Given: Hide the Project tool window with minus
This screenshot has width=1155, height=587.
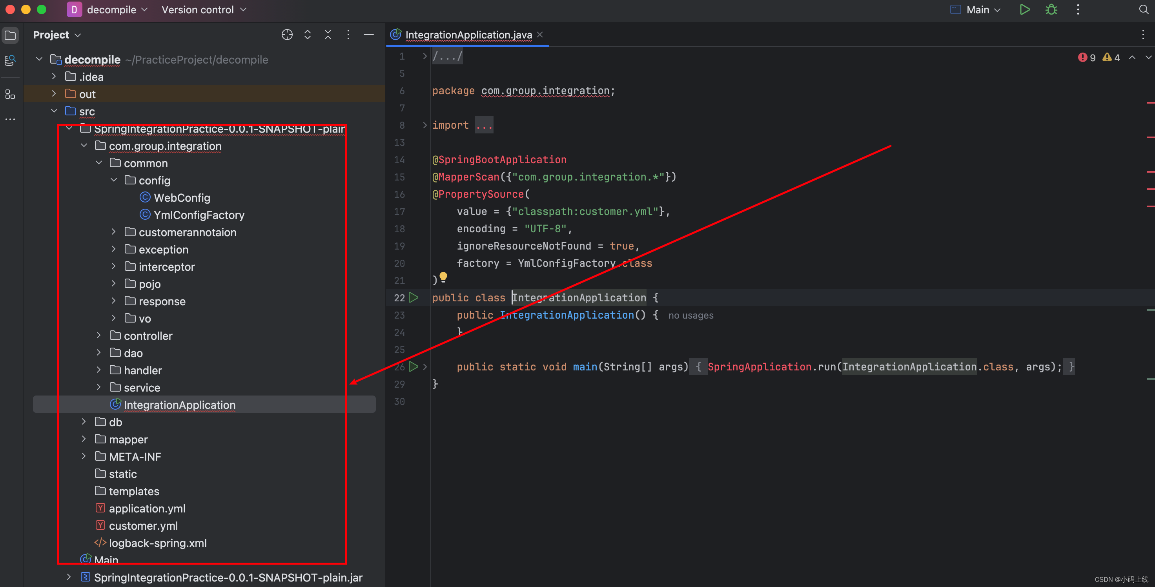Looking at the screenshot, I should 368,35.
